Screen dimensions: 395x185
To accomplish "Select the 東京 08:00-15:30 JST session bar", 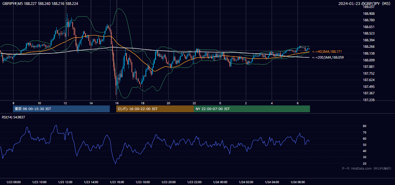I will 61,109.
